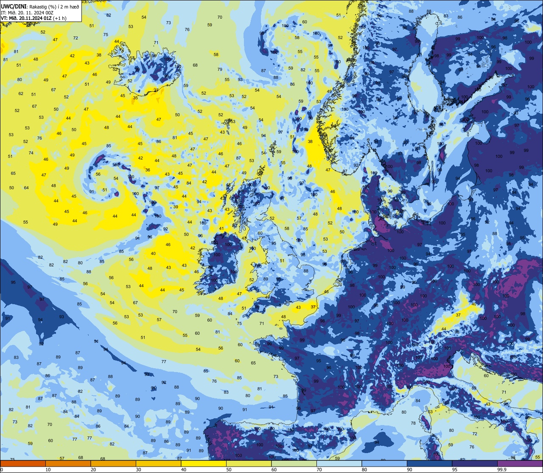This screenshot has width=543, height=473.
Task: Pick the dark blue 90–95 legend swatch
Action: coord(429,463)
